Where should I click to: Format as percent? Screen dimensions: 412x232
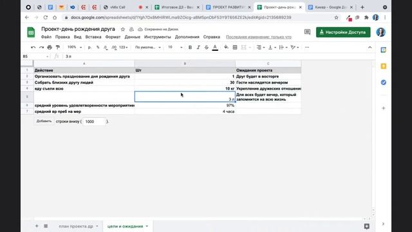(98, 47)
